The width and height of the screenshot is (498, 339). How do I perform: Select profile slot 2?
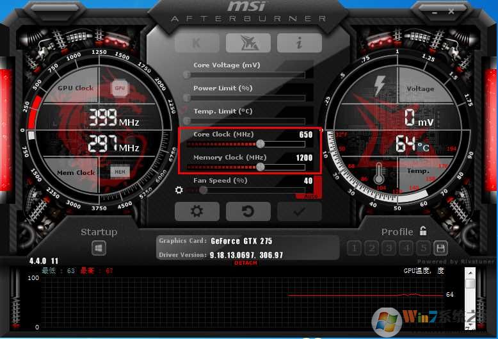(x=372, y=248)
